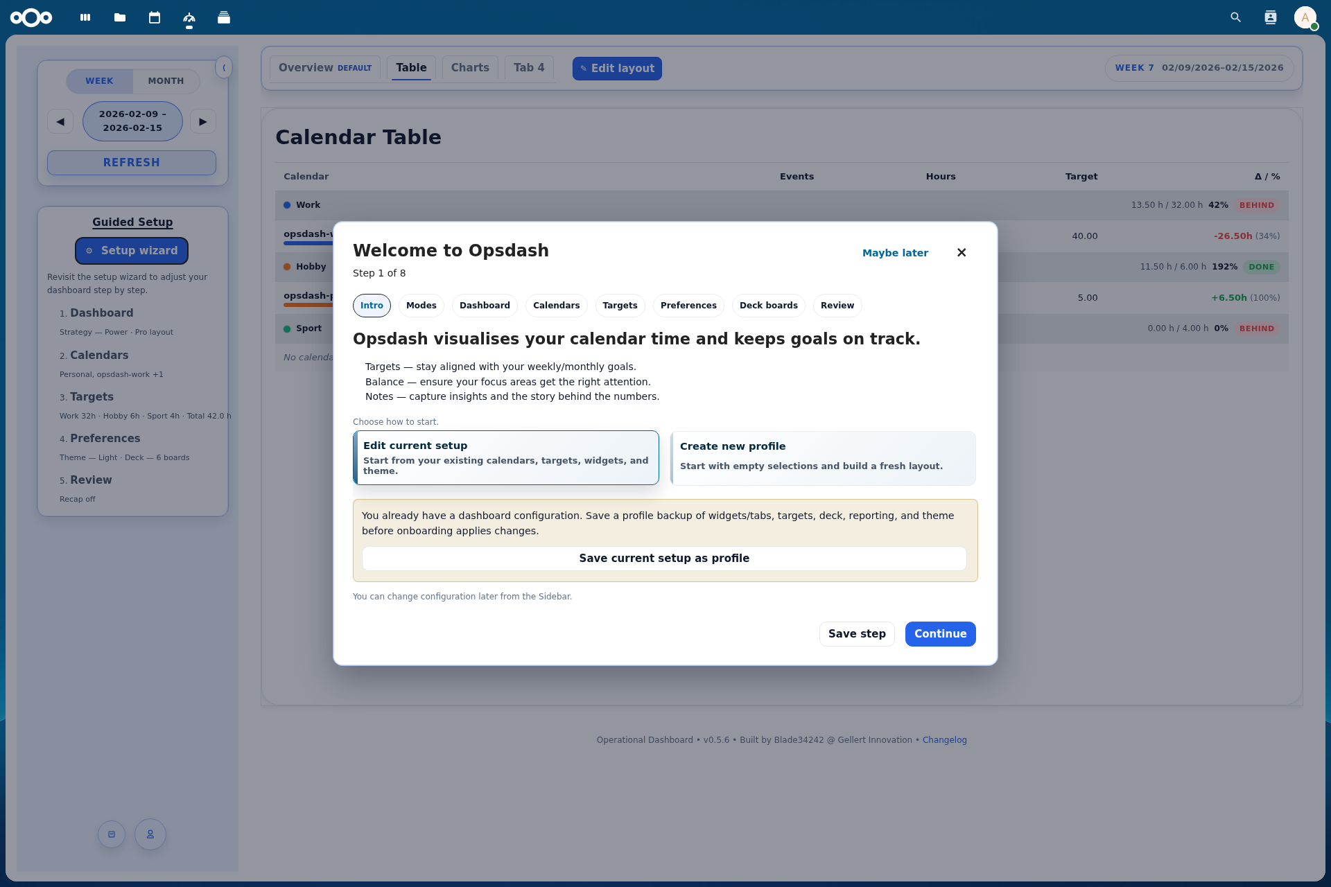Click the round profile icon at sidebar bottom
Screen dimensions: 1331x887
click(x=150, y=834)
